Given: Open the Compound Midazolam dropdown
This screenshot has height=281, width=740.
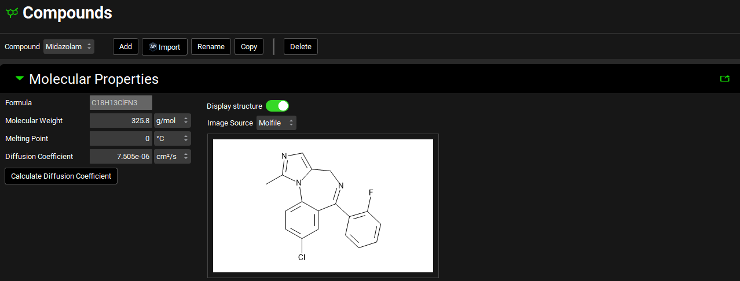Looking at the screenshot, I should pyautogui.click(x=69, y=47).
